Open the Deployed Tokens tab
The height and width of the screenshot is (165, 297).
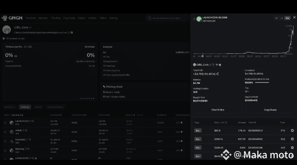pyautogui.click(x=55, y=107)
